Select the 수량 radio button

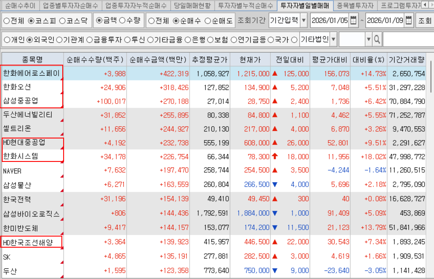coord(123,20)
